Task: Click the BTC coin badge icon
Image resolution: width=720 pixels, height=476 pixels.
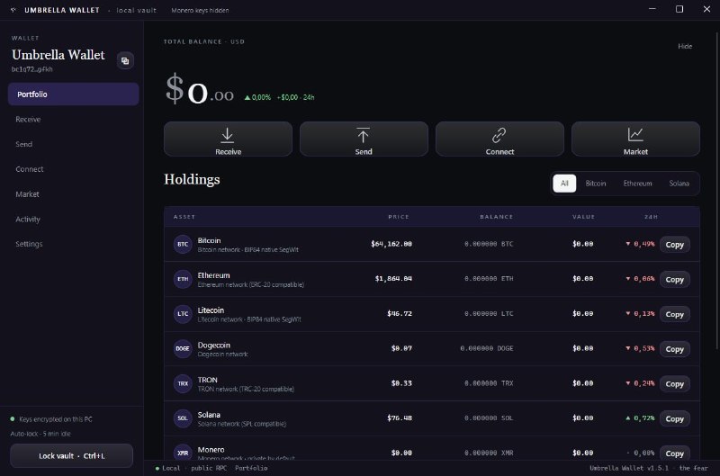Action: (x=183, y=244)
